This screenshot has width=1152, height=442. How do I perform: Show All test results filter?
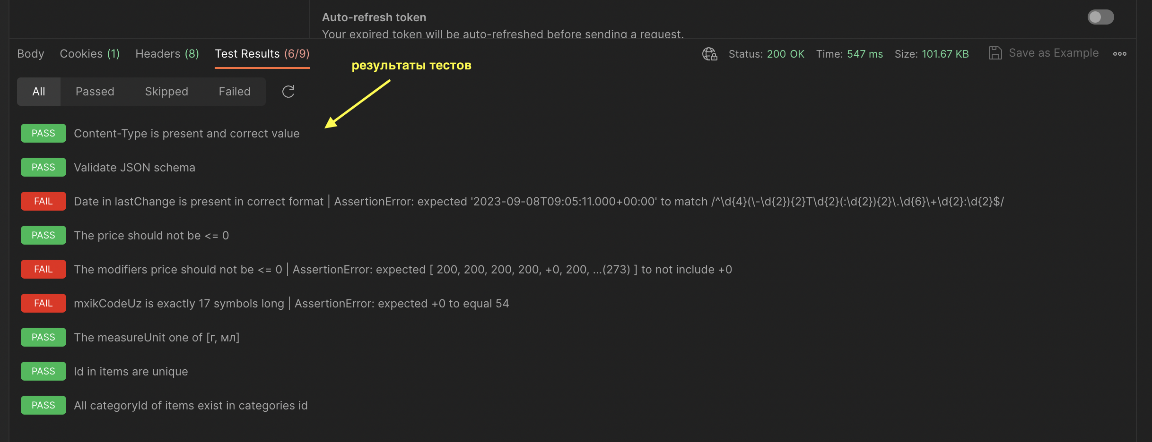39,92
